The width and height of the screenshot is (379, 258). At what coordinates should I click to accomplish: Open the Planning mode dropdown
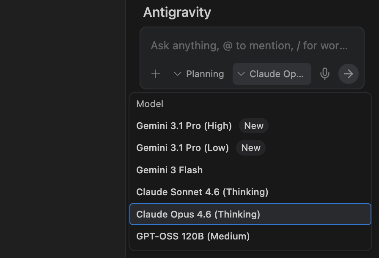(199, 74)
